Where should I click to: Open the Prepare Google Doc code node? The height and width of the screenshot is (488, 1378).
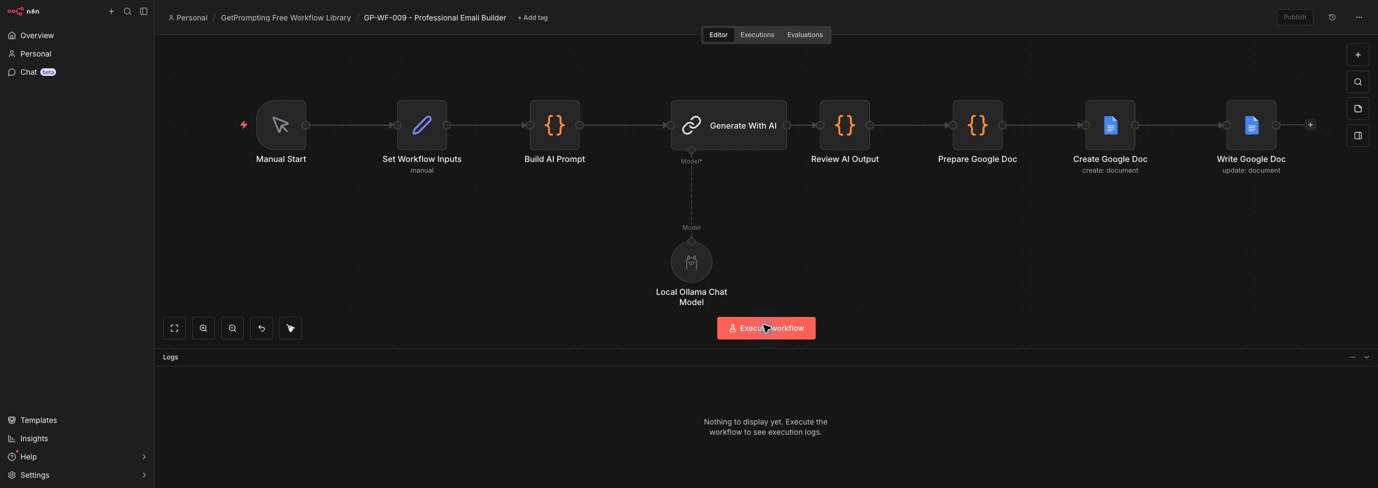pyautogui.click(x=978, y=125)
